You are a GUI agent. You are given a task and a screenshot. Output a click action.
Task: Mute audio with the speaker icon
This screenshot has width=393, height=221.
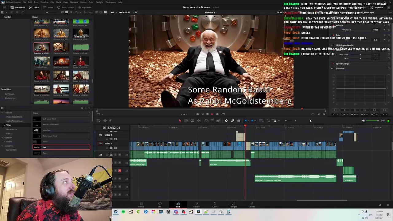pos(364,121)
